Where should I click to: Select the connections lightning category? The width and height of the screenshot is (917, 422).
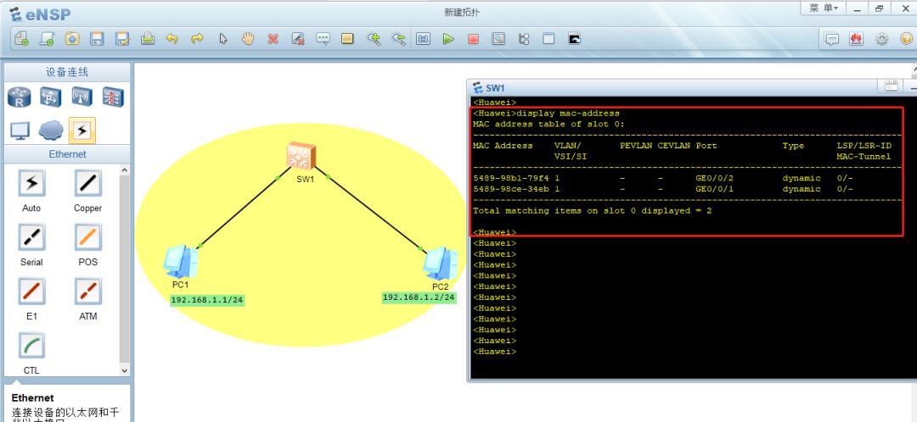pyautogui.click(x=82, y=130)
